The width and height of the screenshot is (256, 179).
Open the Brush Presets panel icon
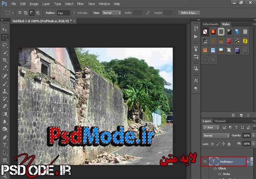point(196,57)
